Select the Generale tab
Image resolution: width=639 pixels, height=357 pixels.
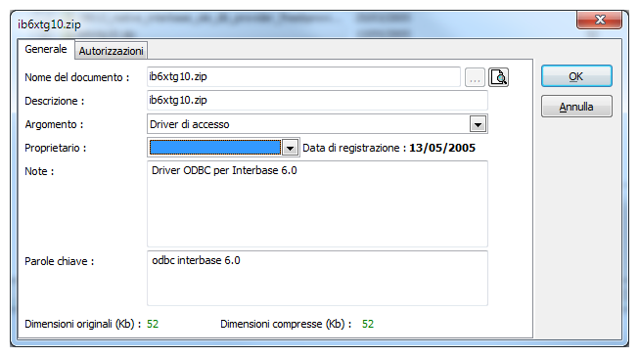pyautogui.click(x=46, y=49)
